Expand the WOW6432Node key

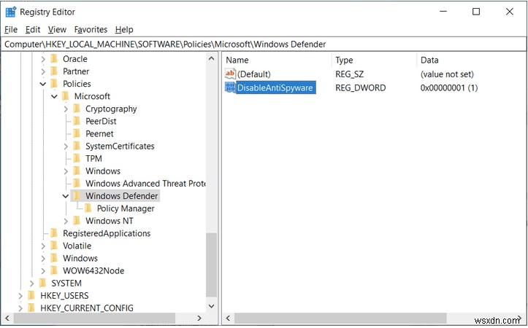43,270
